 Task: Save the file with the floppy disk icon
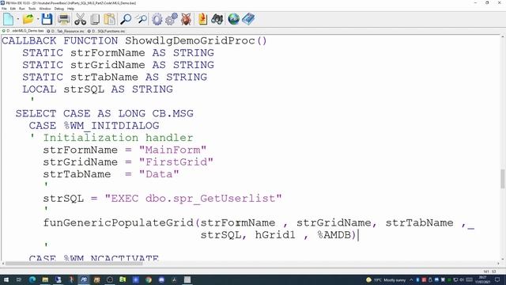click(47, 19)
